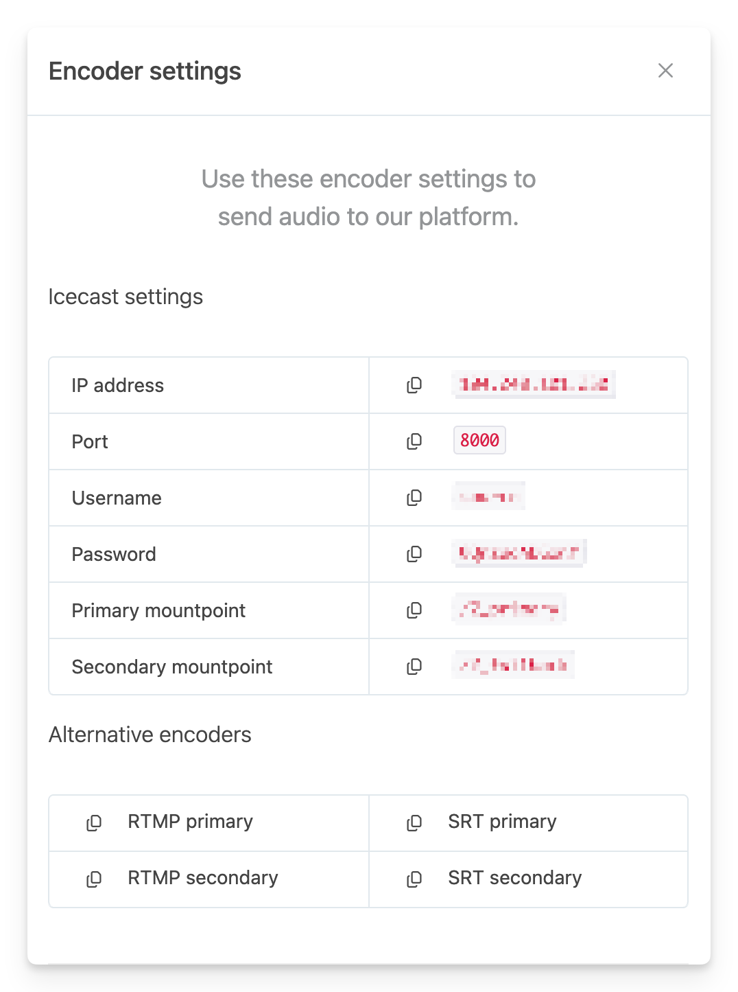Viewport: 738px width, 992px height.
Task: Copy the RTMP primary URL
Action: (x=94, y=822)
